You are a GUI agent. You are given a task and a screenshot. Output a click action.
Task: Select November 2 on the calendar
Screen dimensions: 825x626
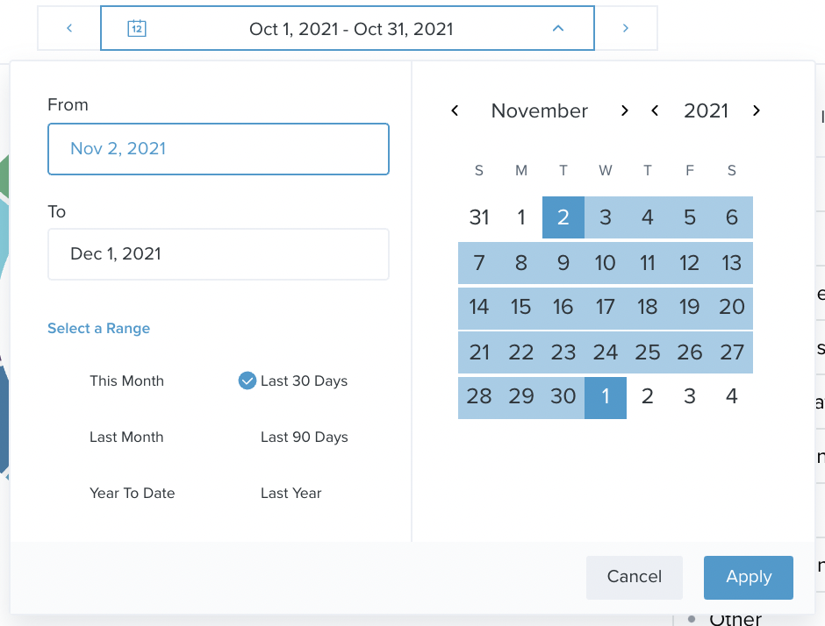click(563, 217)
